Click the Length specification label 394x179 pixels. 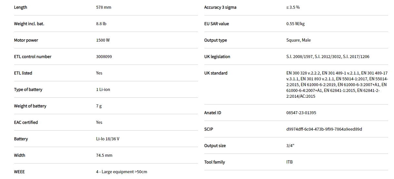20,7
